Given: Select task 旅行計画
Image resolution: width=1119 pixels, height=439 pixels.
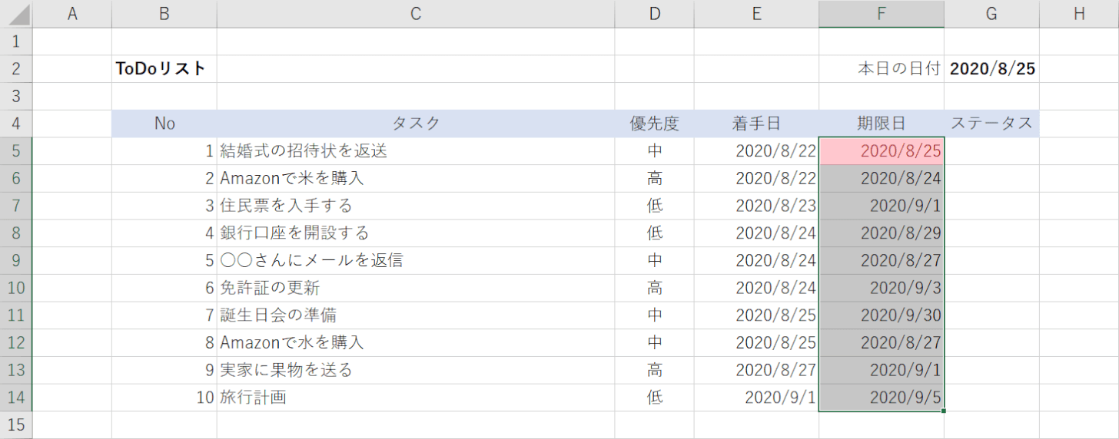Looking at the screenshot, I should tap(416, 398).
